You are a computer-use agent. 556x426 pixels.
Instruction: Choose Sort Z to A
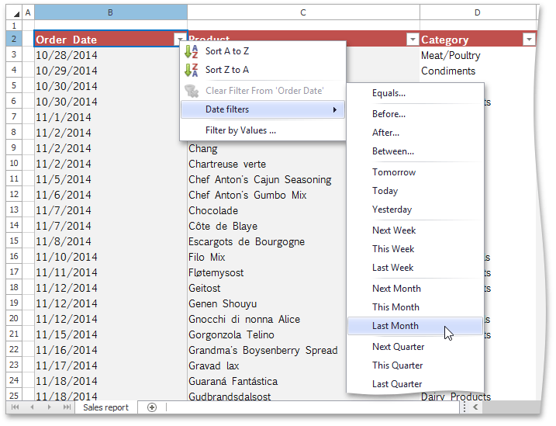point(263,70)
